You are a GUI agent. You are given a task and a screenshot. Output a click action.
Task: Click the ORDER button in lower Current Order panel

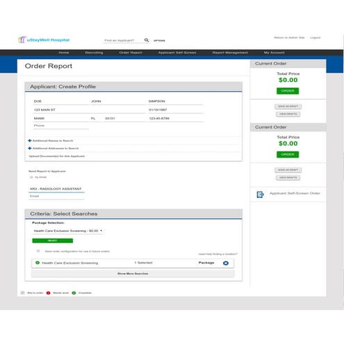point(288,154)
